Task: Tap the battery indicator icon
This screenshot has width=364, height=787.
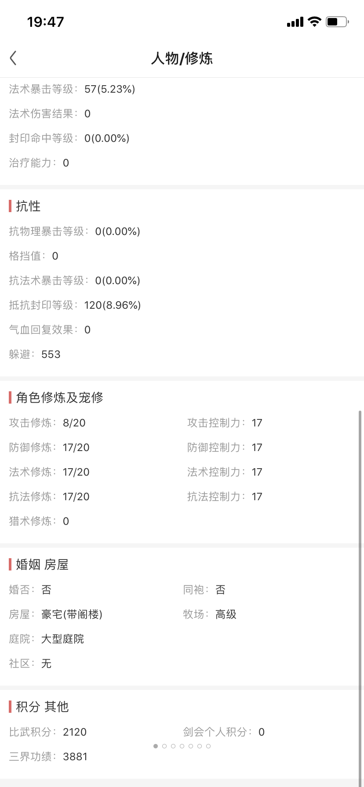Action: pyautogui.click(x=337, y=22)
